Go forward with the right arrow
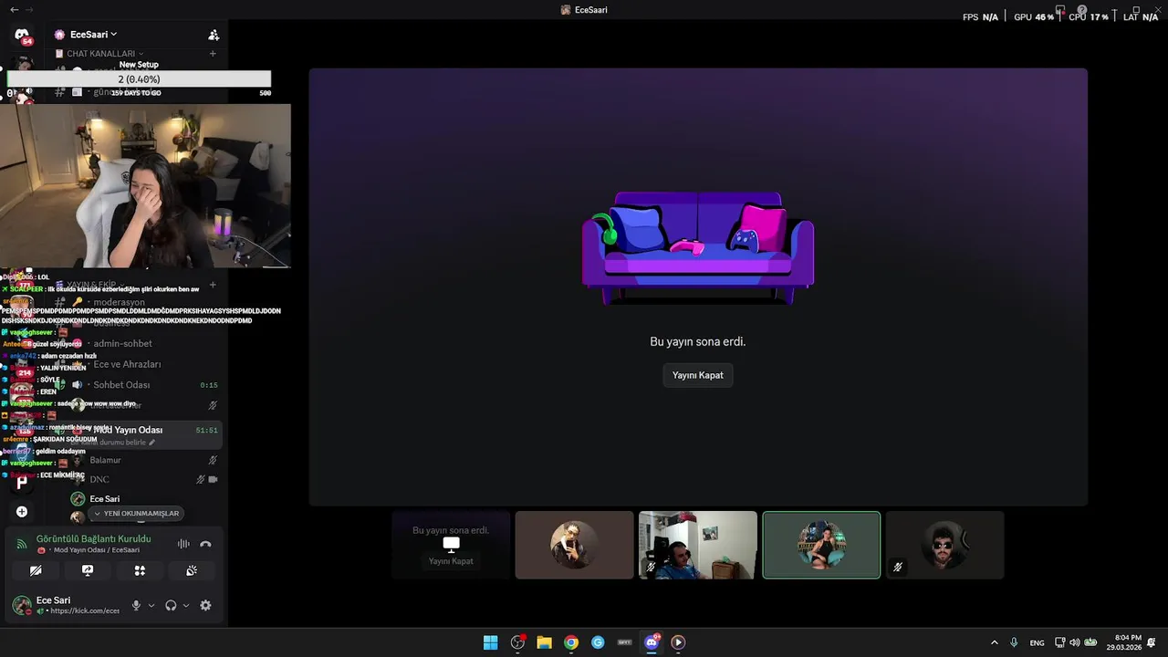Screen dimensions: 1168x657 pyautogui.click(x=29, y=9)
